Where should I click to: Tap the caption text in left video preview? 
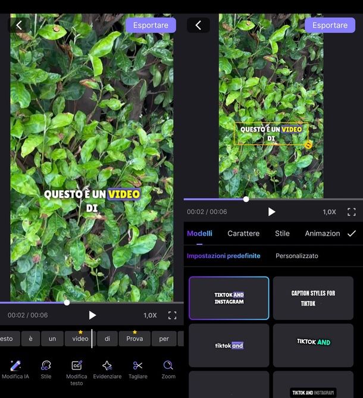coord(92,200)
